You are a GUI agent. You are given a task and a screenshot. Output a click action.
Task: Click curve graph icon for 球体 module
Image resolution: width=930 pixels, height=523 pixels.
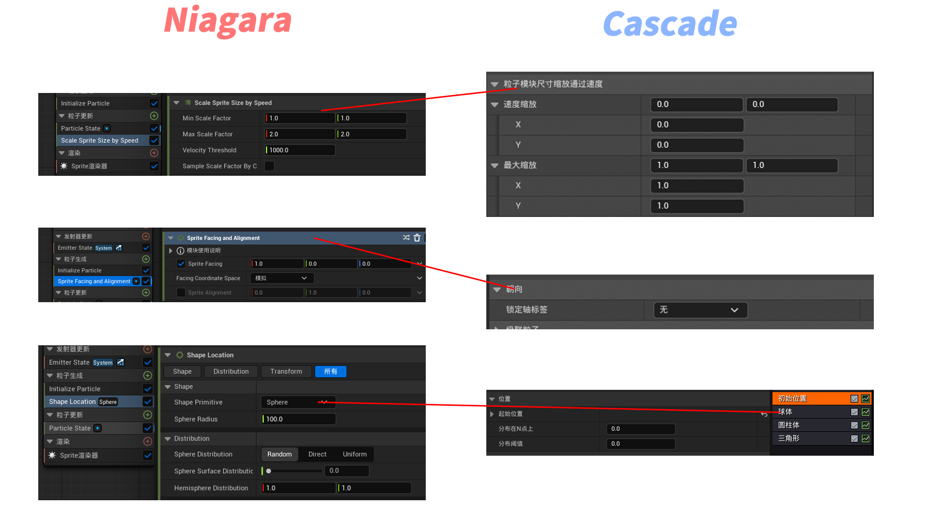[x=866, y=412]
